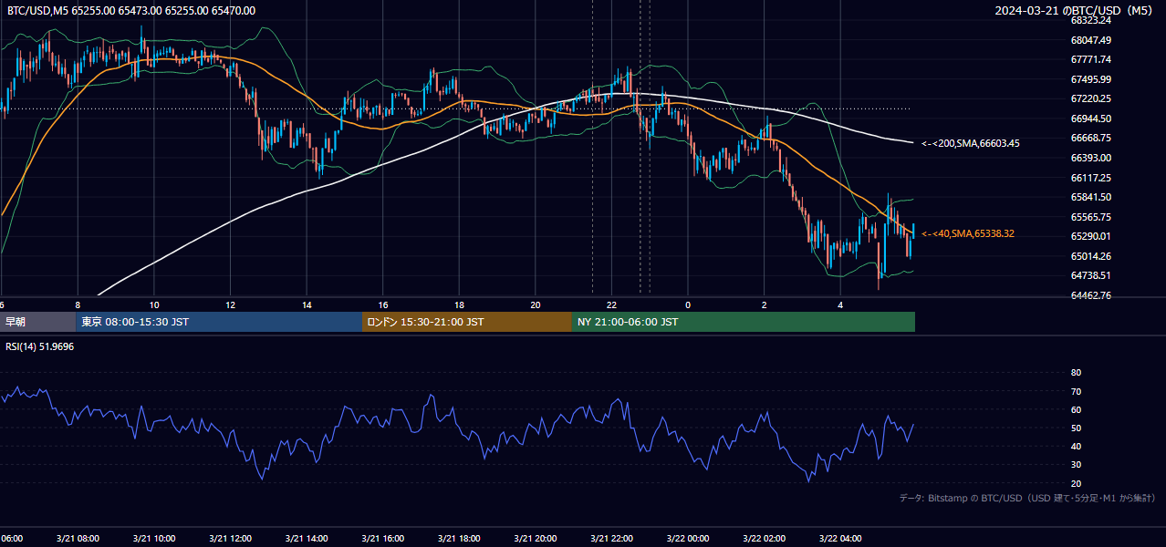Select price level 66117.25 on the scale

tap(1091, 178)
